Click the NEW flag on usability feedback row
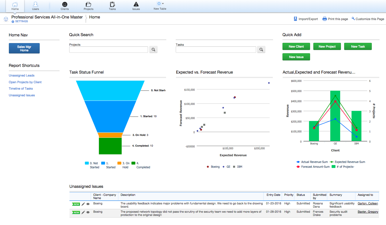Image resolution: width=386 pixels, height=225 pixels. click(76, 204)
